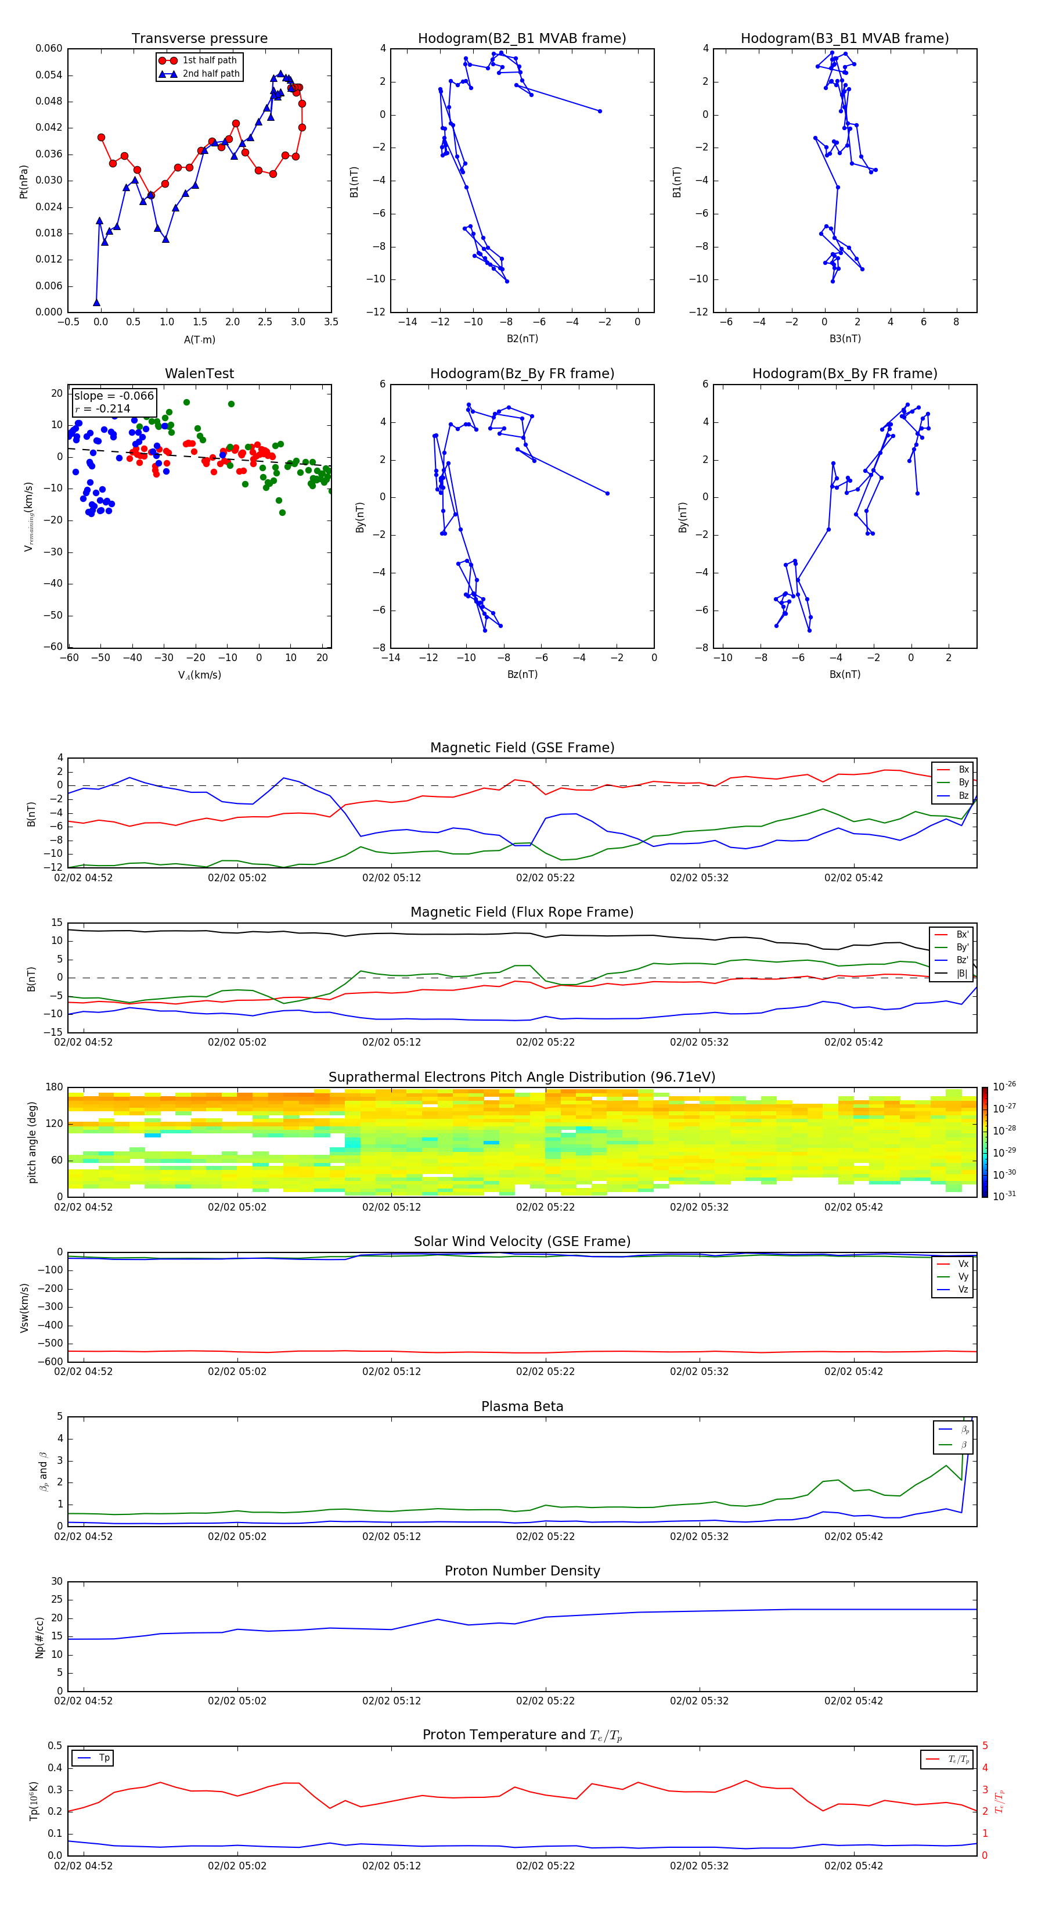Click 'Vx' in solar wind velocity legend
1045x1917 pixels.
coord(963,1265)
